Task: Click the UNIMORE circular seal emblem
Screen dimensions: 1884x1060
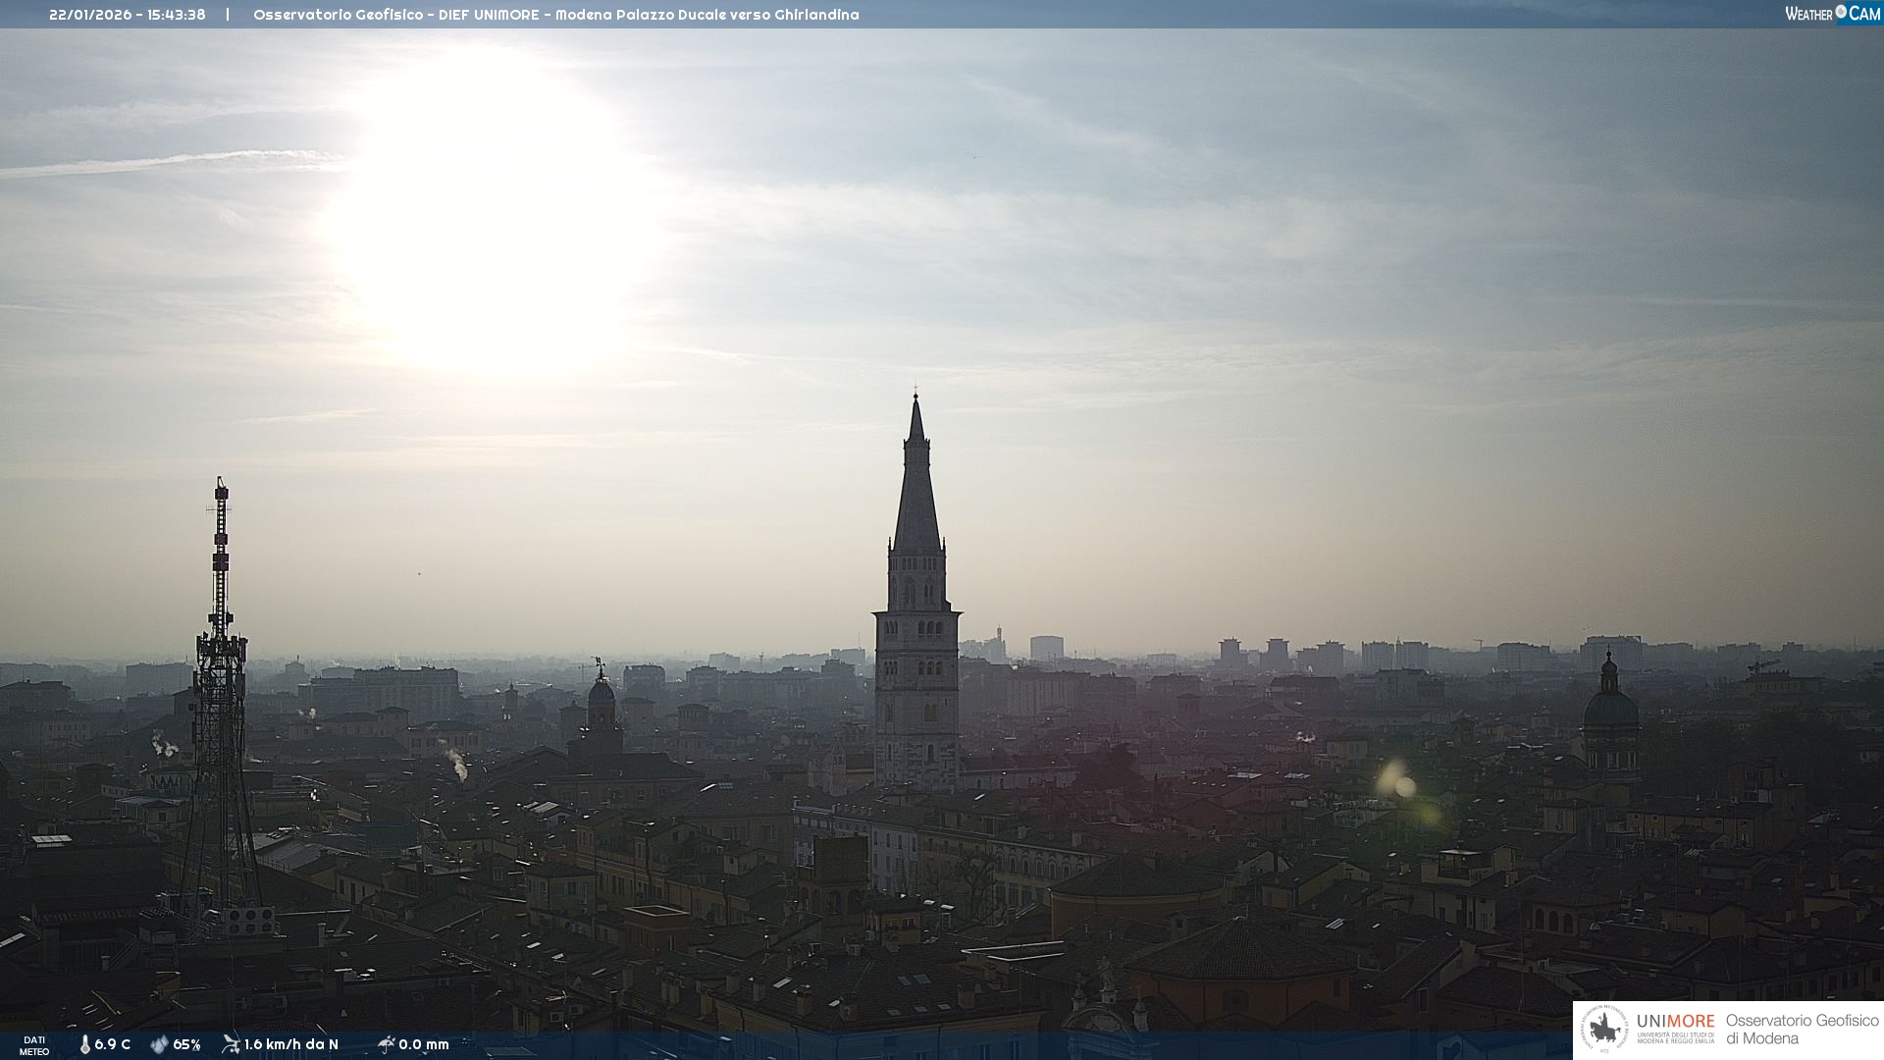Action: pos(1604,1030)
